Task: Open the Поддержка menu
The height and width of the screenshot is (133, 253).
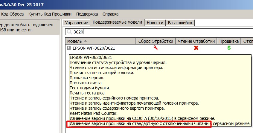Action: (87, 14)
